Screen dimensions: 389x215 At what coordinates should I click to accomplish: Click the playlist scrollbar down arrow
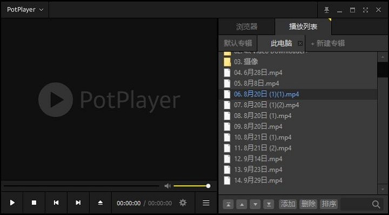(x=383, y=190)
